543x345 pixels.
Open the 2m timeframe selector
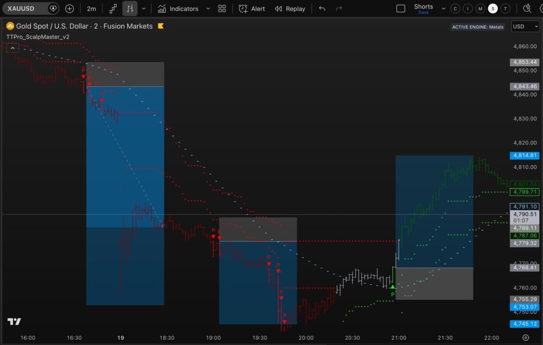[x=92, y=8]
